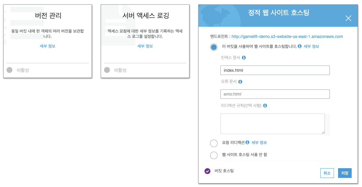Click the 취소 button

(x=327, y=173)
